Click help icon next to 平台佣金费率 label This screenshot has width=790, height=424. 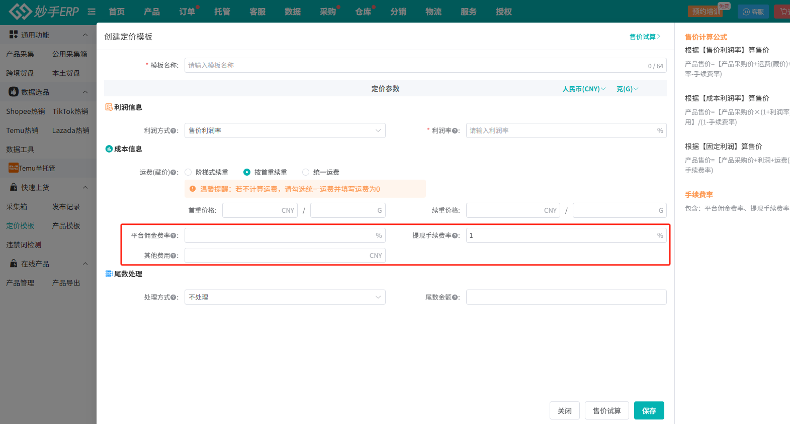coord(173,236)
